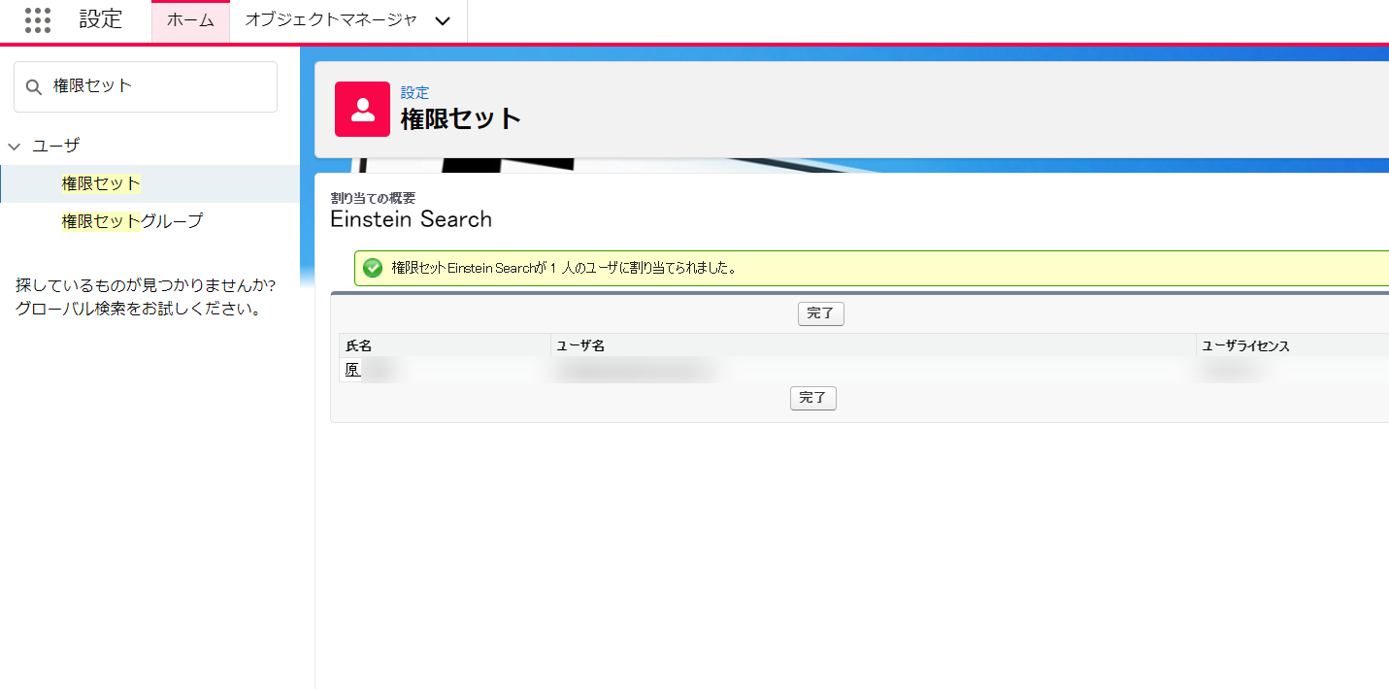The width and height of the screenshot is (1389, 689).
Task: Click the 設定 app name label
Action: [x=101, y=19]
